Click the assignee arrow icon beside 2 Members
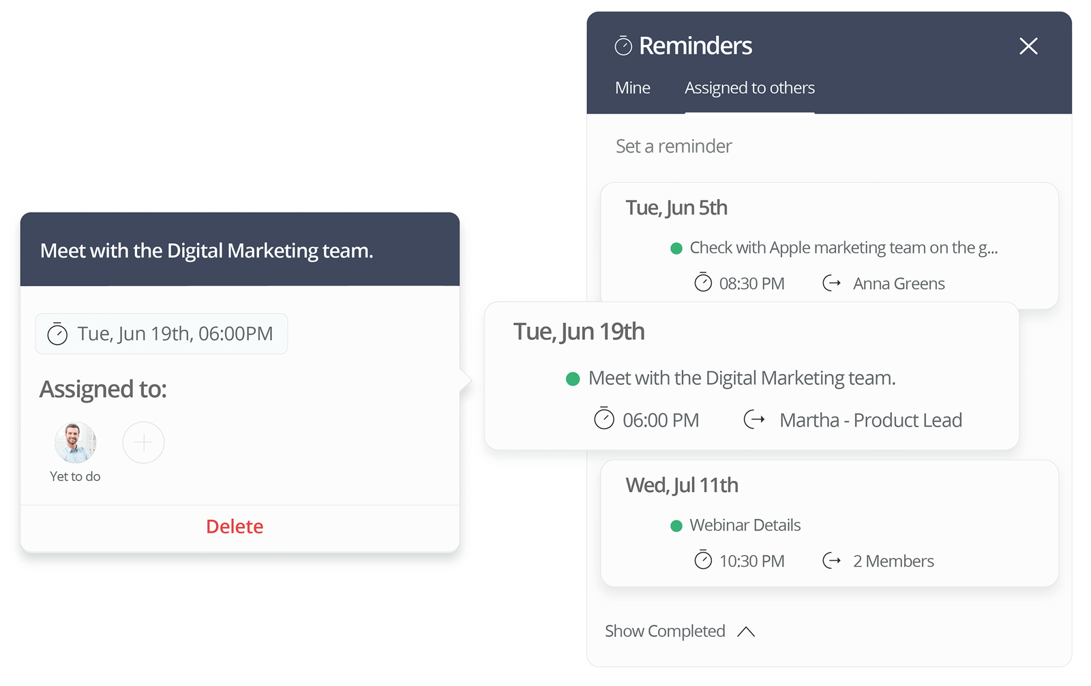The height and width of the screenshot is (686, 1091). point(831,561)
